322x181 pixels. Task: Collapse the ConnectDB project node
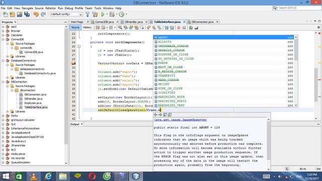point(3,39)
